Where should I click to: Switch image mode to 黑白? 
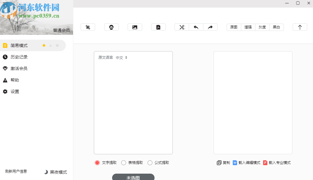[277, 27]
